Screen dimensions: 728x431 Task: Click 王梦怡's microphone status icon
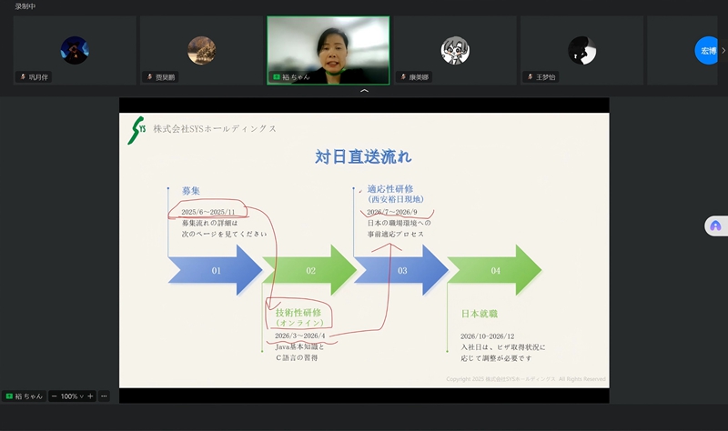[x=530, y=77]
